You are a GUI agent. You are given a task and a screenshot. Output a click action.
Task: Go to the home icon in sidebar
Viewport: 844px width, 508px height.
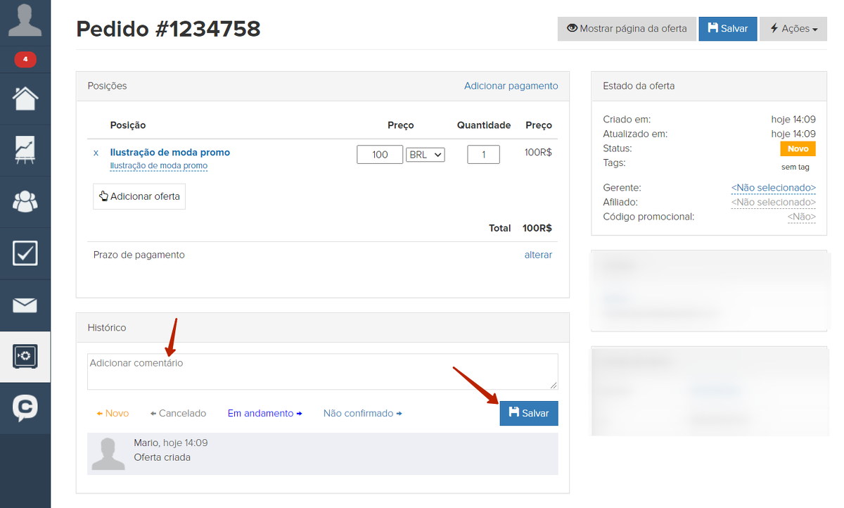pyautogui.click(x=25, y=99)
